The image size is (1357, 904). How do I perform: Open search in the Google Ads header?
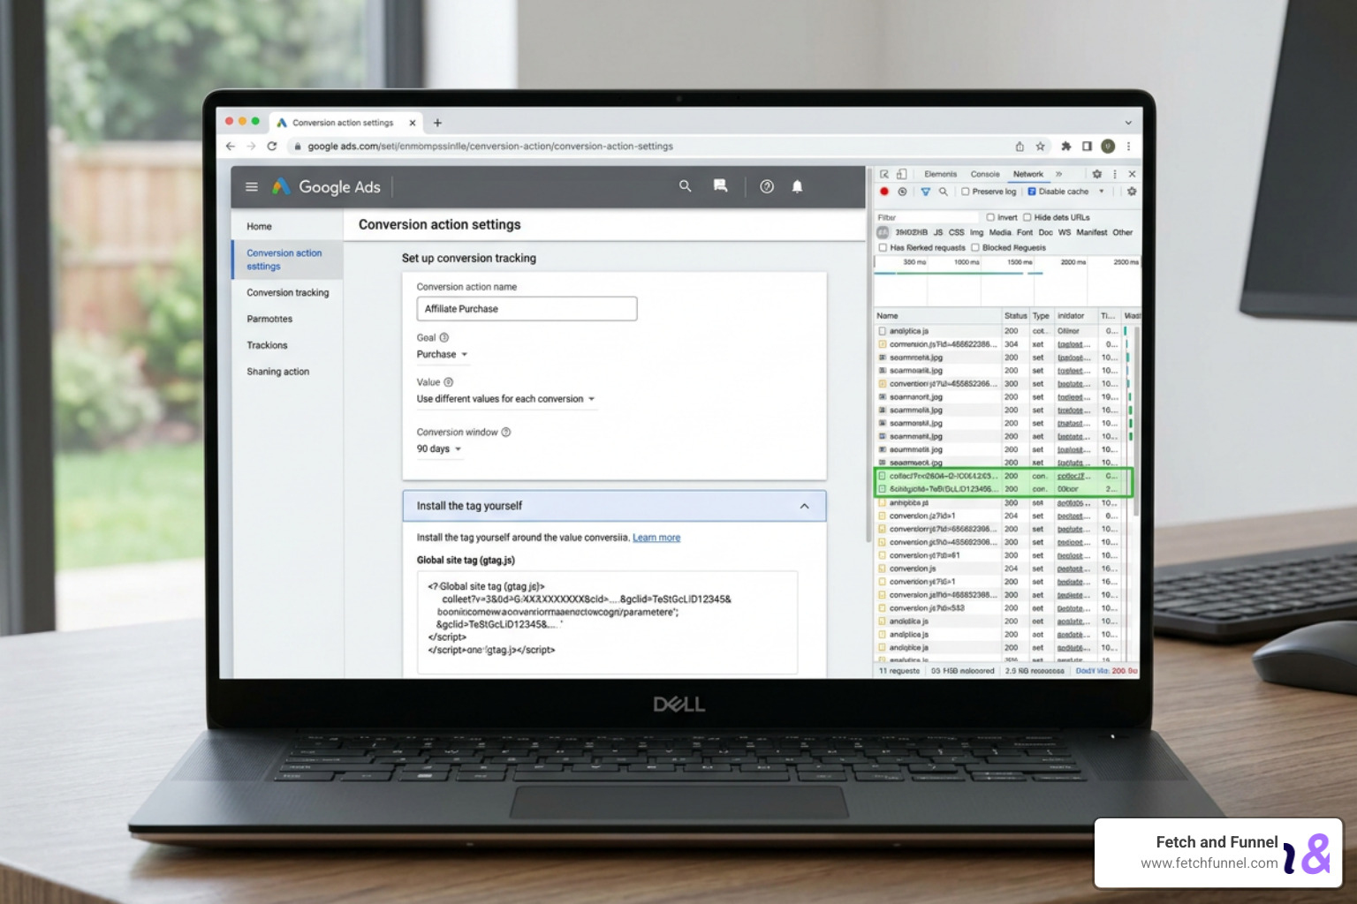[x=685, y=186]
